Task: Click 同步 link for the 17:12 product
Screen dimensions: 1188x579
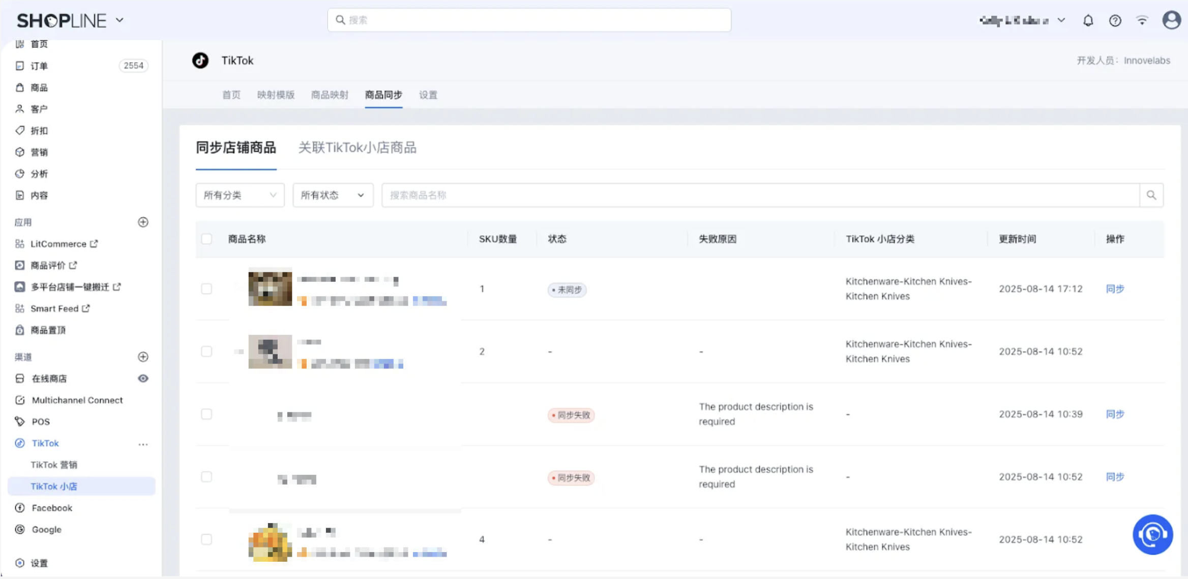Action: pyautogui.click(x=1115, y=289)
